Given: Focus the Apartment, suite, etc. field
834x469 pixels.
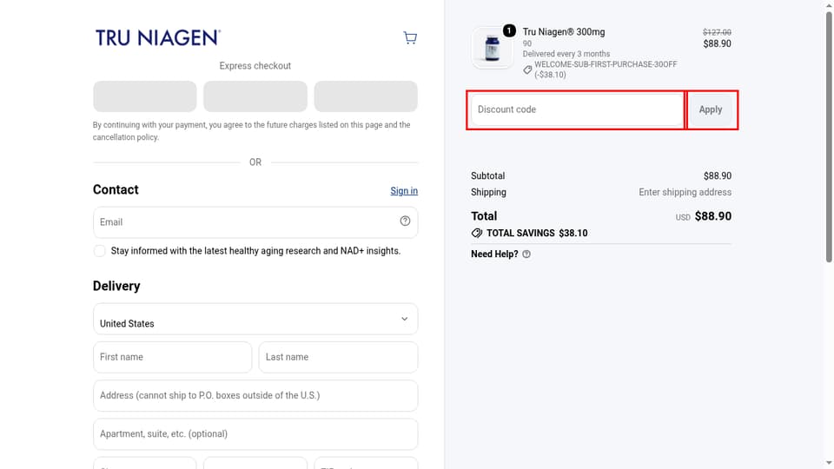Looking at the screenshot, I should pos(255,434).
